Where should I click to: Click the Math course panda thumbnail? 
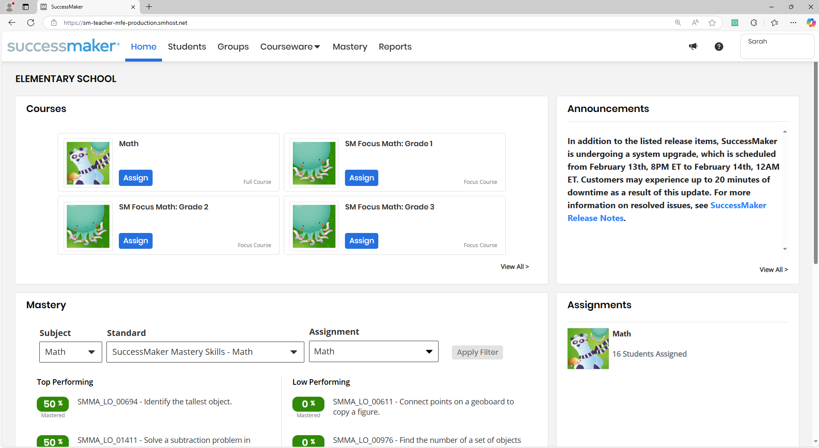(x=88, y=163)
